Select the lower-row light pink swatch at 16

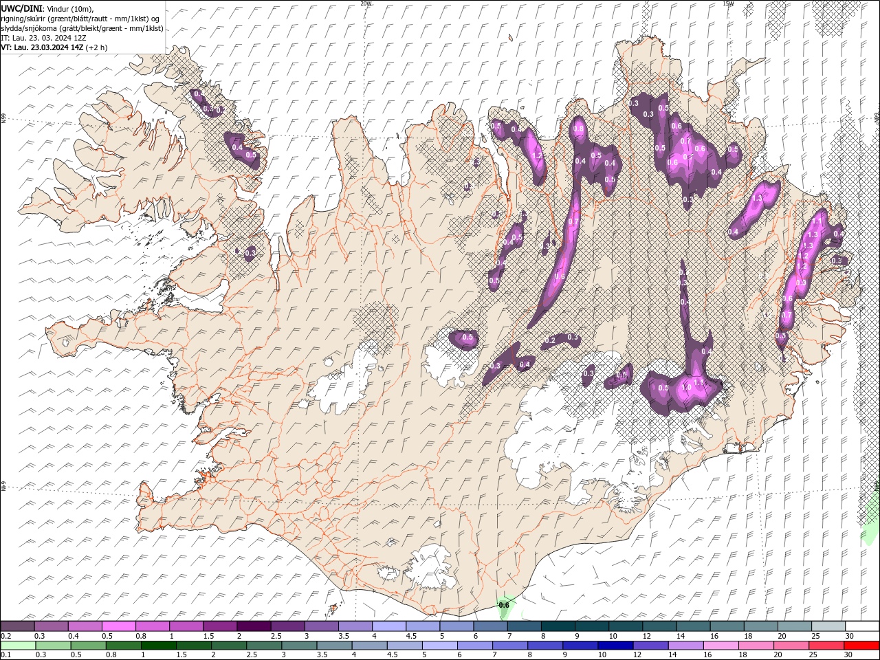(720, 646)
